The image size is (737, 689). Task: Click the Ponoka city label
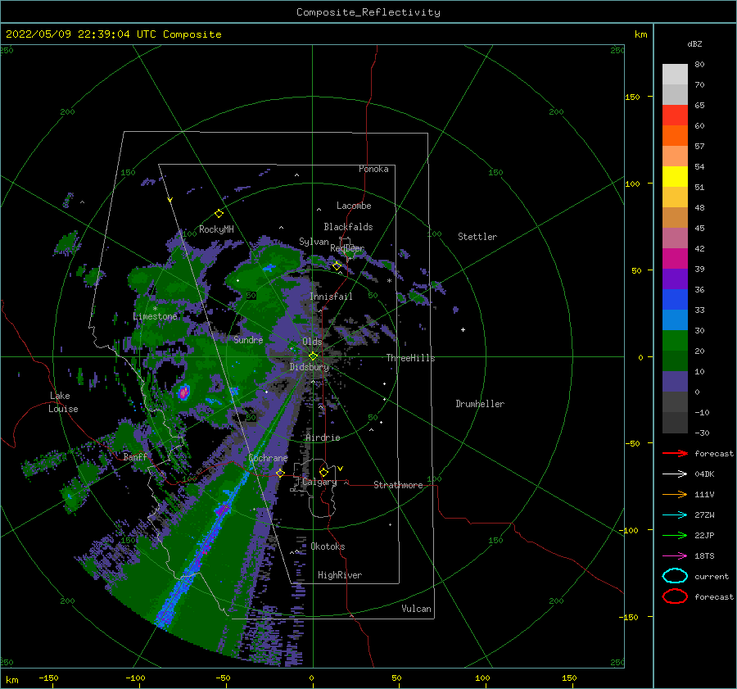(373, 169)
